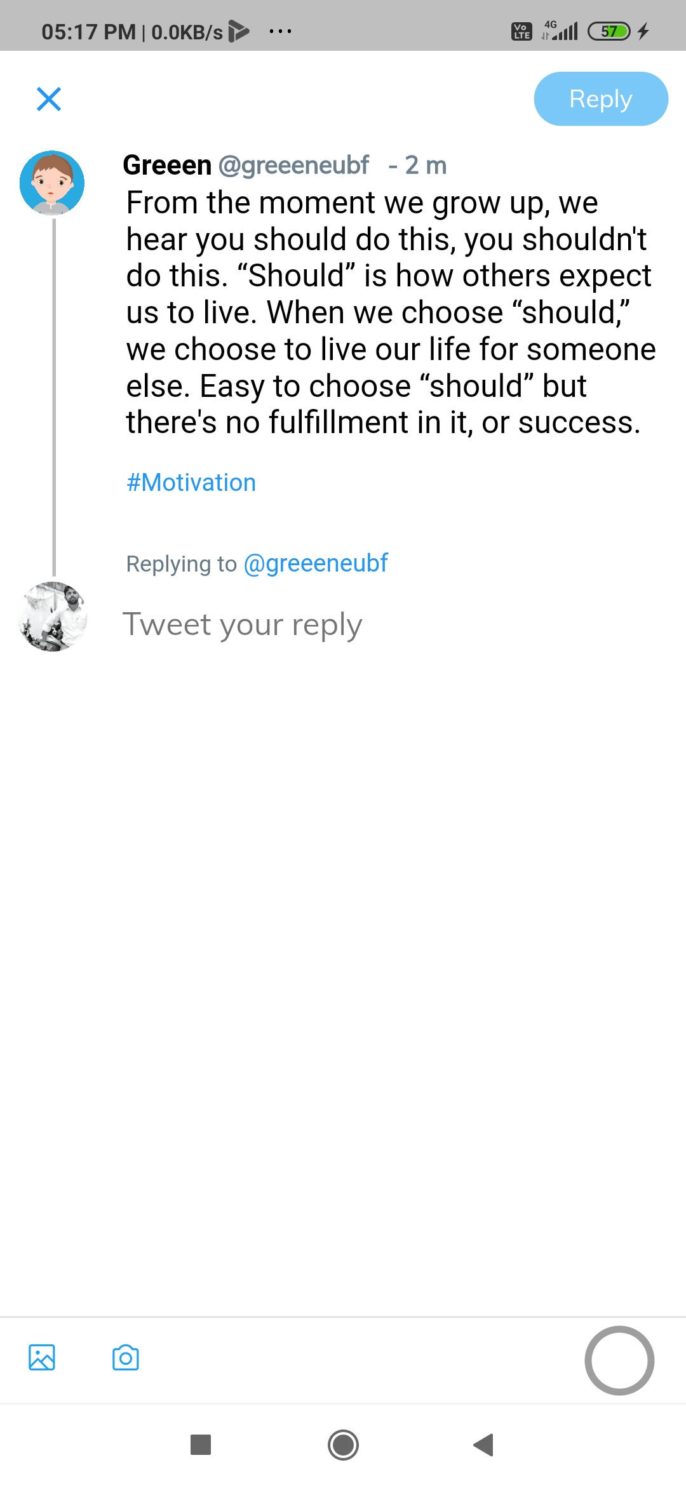Tap the battery indicator in status bar

click(609, 31)
